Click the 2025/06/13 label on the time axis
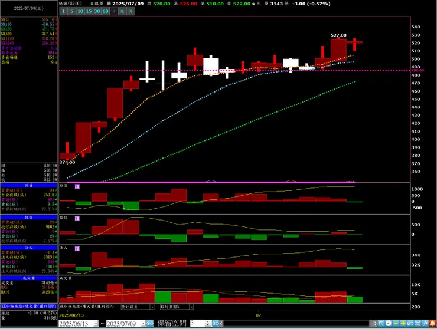This screenshot has width=437, height=329. [71, 315]
